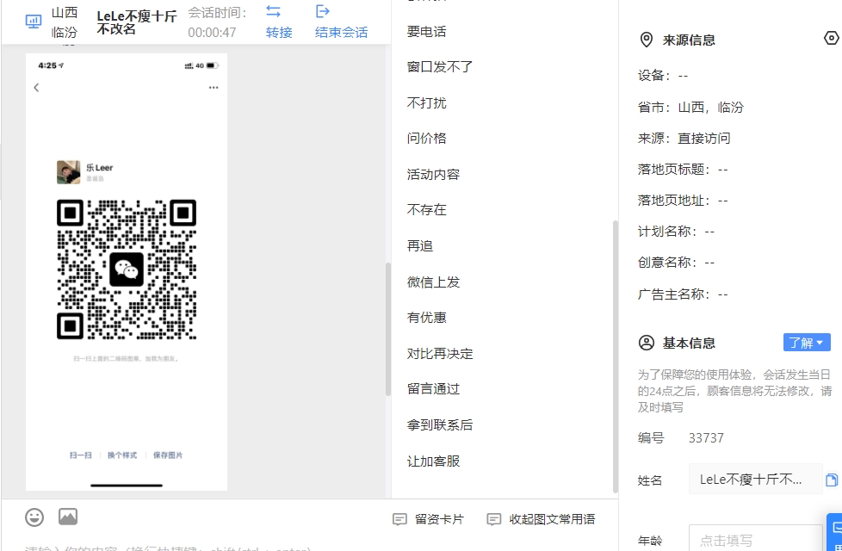Click the 广告主名称 row
842x551 pixels.
click(683, 294)
